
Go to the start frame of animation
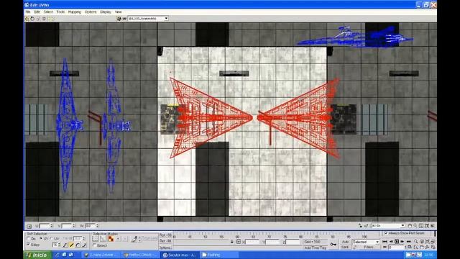click(x=385, y=242)
